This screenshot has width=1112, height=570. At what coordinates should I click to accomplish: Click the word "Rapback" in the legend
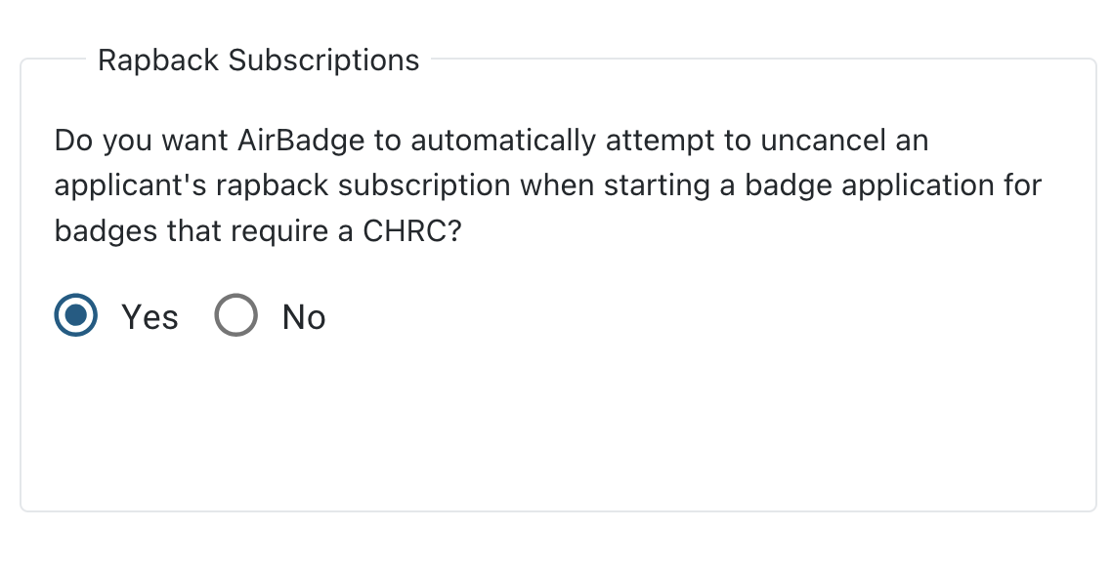[x=158, y=61]
